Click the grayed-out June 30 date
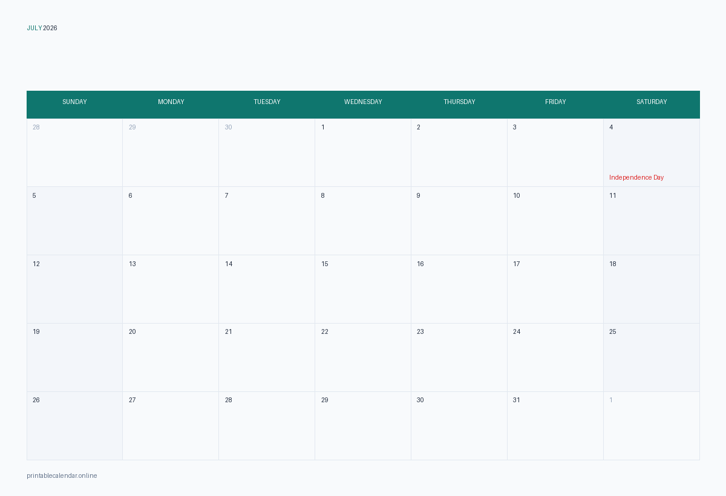 click(x=228, y=127)
